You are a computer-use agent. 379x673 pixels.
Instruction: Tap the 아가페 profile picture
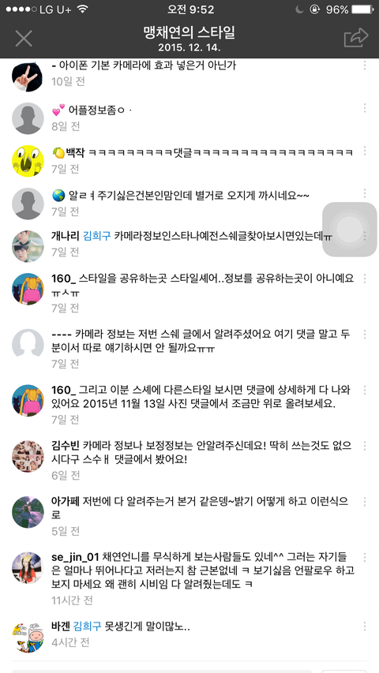[28, 511]
